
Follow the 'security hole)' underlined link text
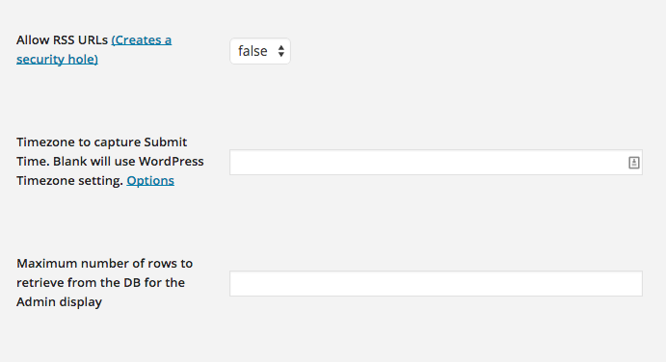coord(57,59)
